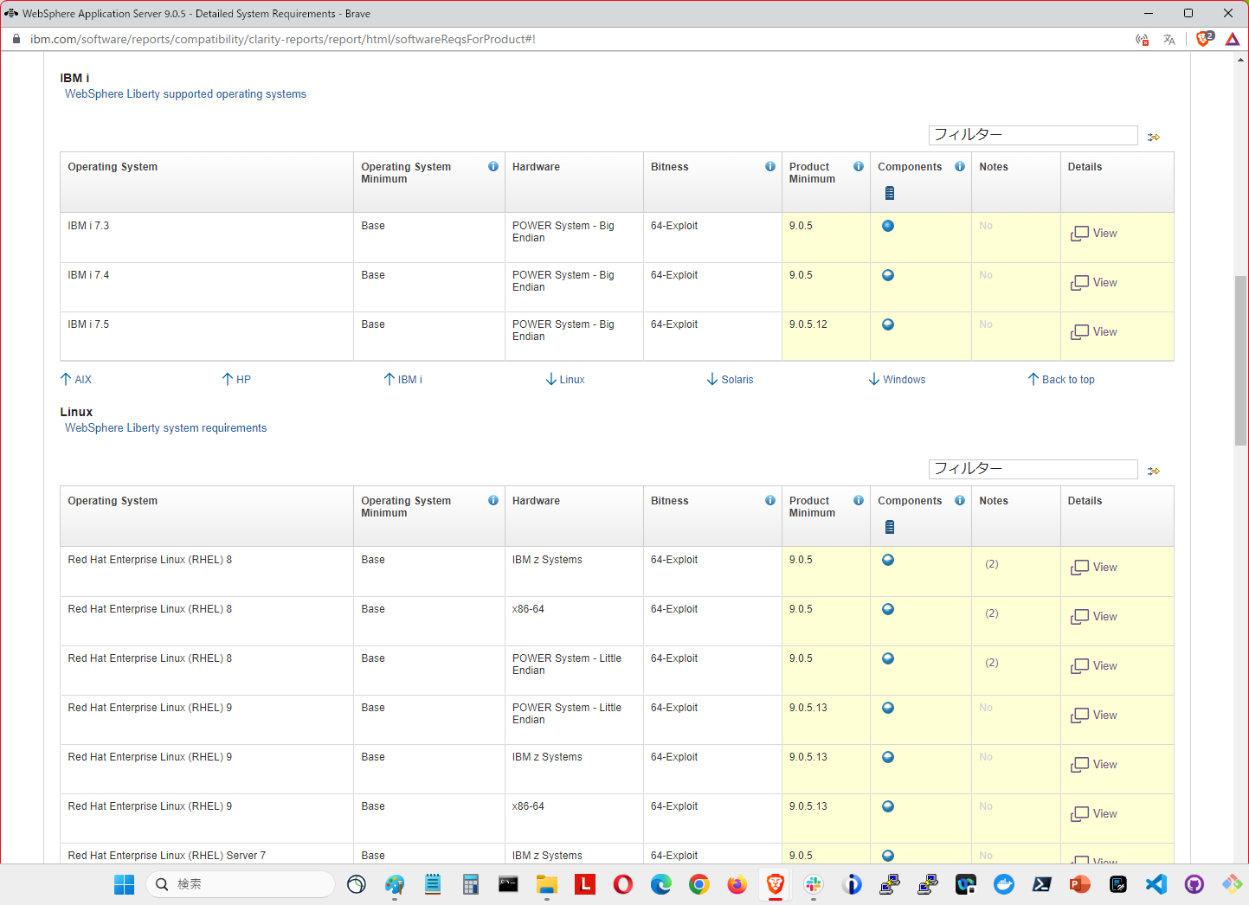Screen dimensions: 1249x905
Task: View details for RHEL 8 on IBM z Systems
Action: click(1094, 568)
